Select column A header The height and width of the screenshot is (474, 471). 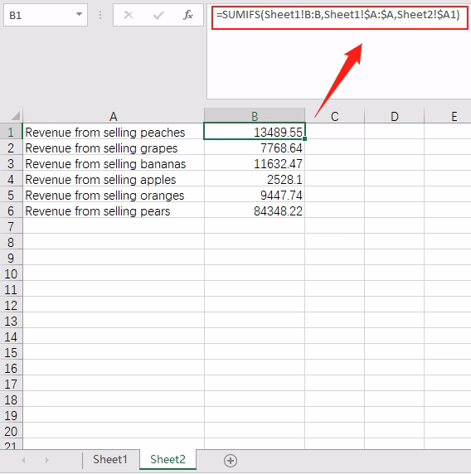click(x=114, y=116)
